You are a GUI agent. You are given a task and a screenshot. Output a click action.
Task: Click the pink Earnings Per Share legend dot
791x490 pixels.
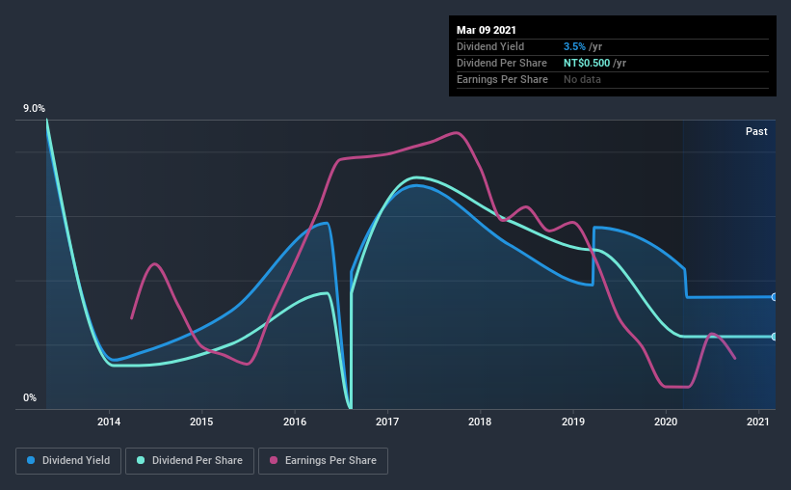pos(274,460)
